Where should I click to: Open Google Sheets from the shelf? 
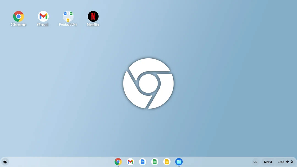point(155,161)
